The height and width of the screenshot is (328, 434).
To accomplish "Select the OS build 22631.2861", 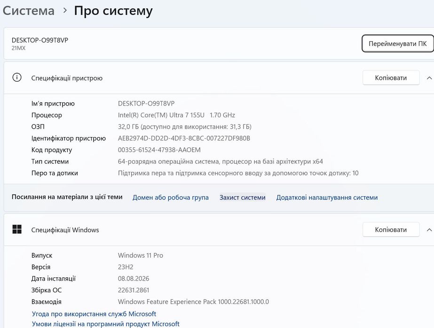I will 134,290.
